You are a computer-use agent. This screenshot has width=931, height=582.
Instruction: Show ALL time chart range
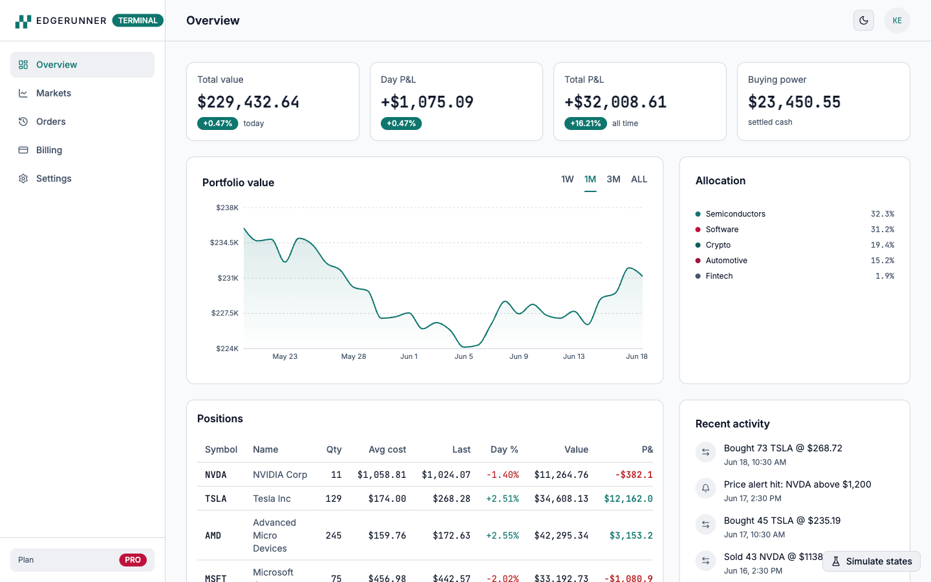pyautogui.click(x=639, y=179)
